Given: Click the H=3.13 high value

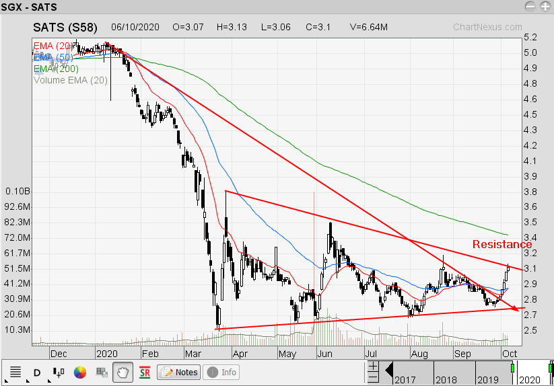Looking at the screenshot, I should coord(232,27).
